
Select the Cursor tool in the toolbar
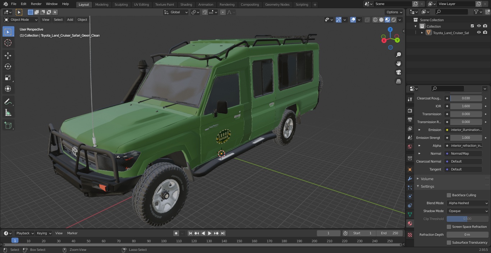coord(8,43)
